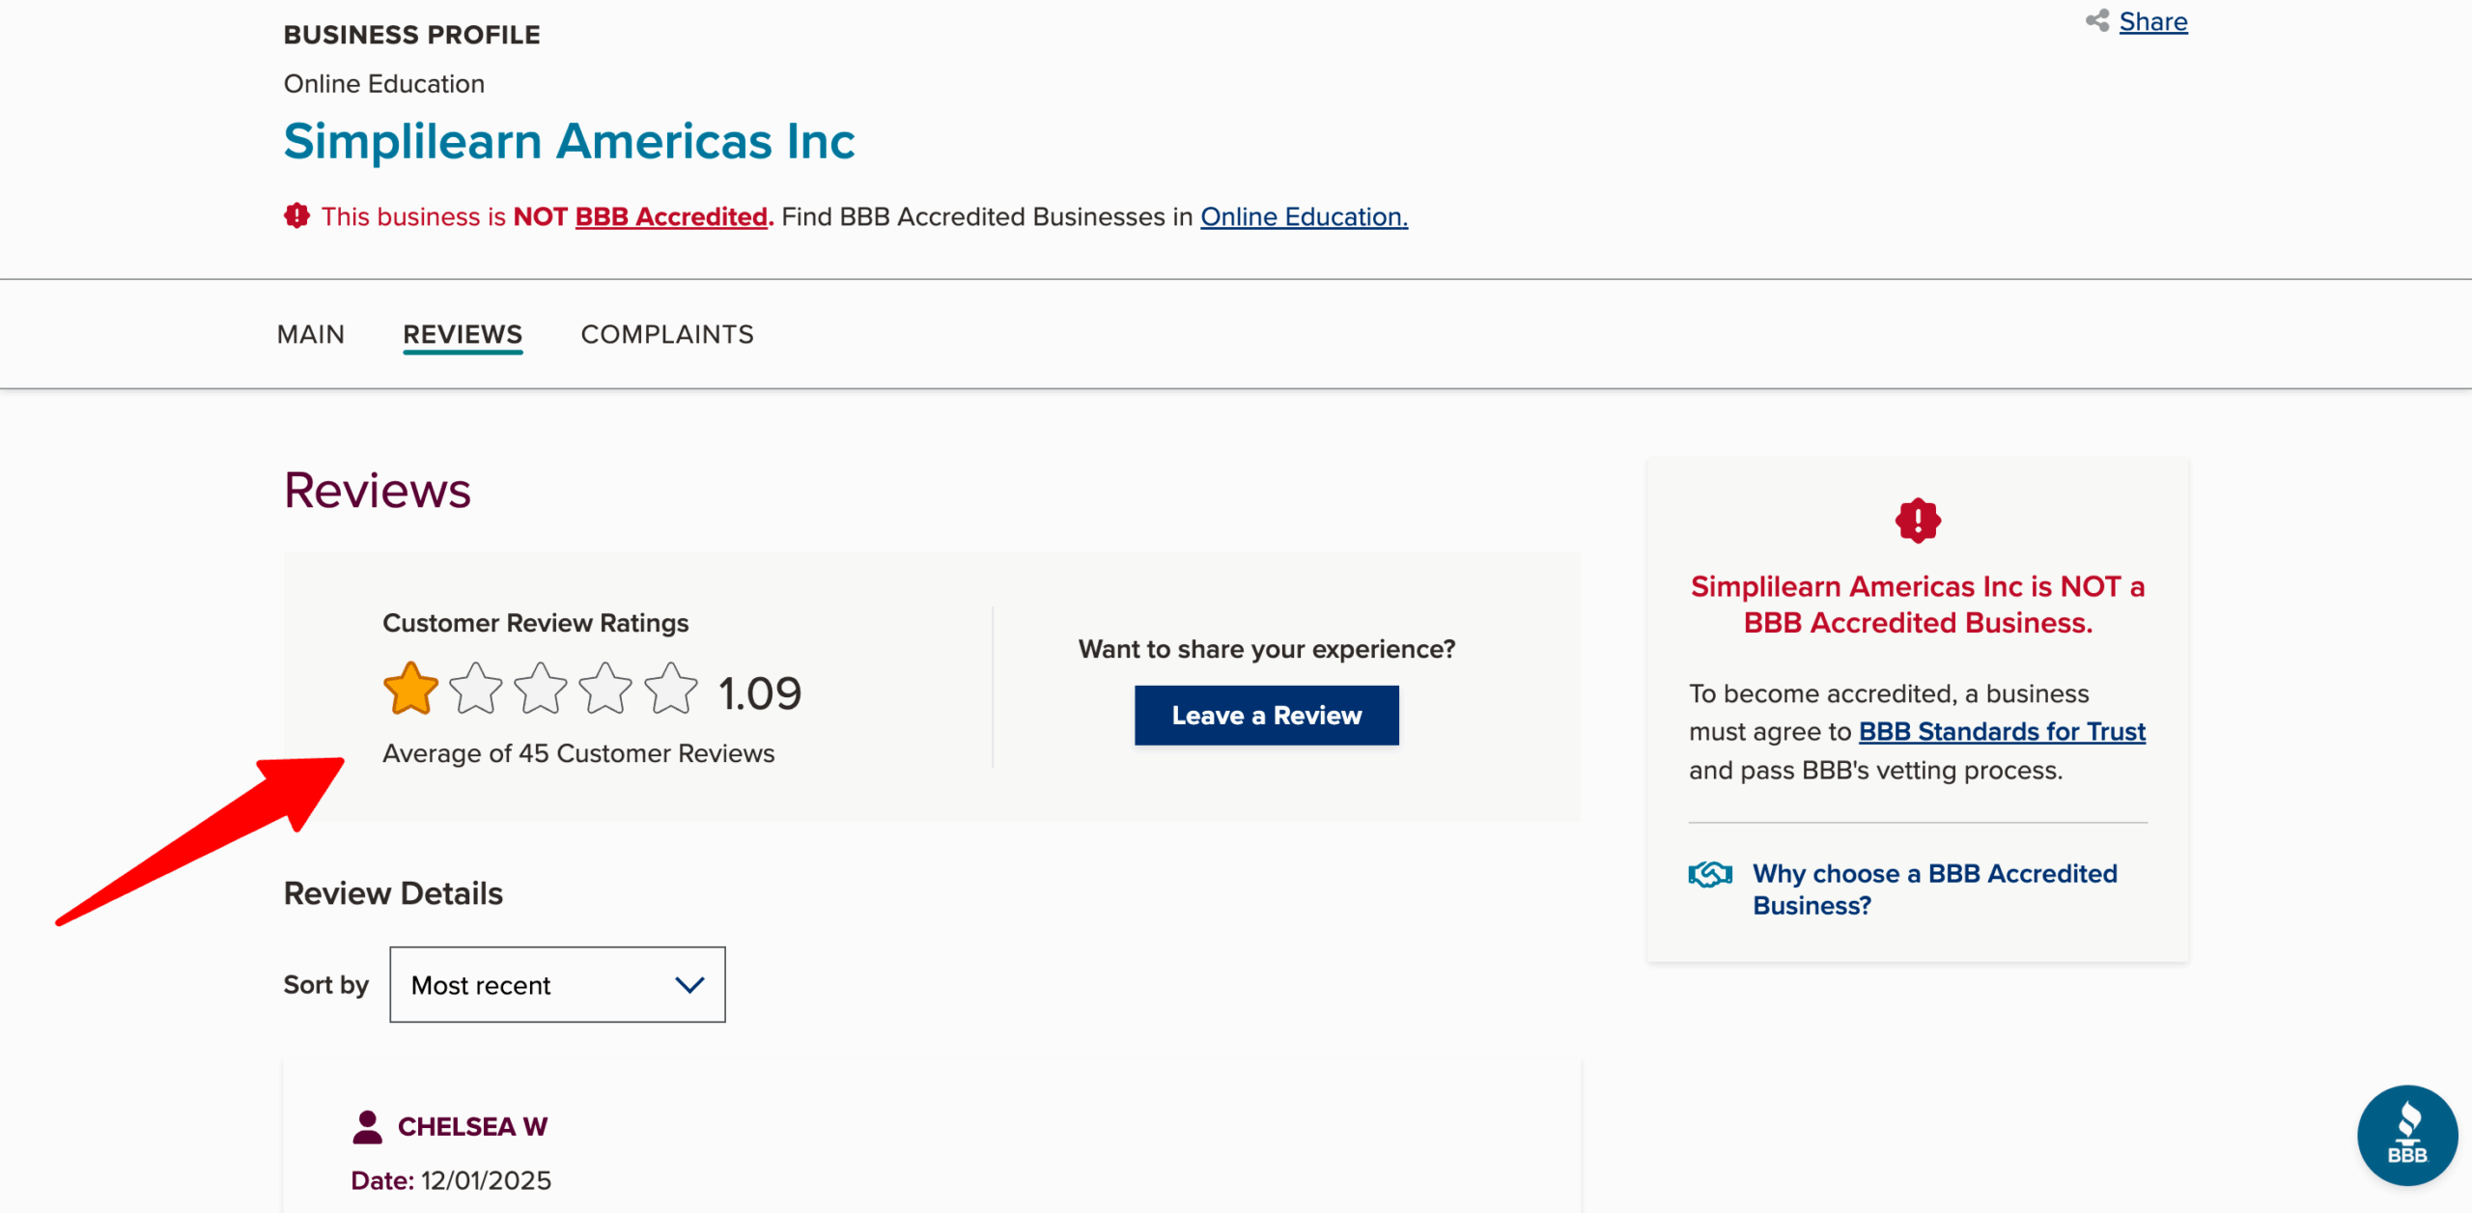Click Why choose a BBB Accredited Business
Screen dimensions: 2472x1213
tap(1934, 889)
